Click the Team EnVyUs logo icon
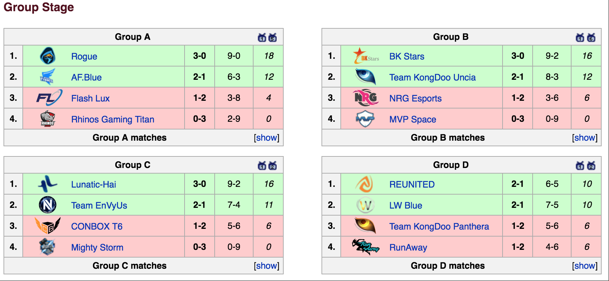This screenshot has width=609, height=281. pyautogui.click(x=48, y=205)
